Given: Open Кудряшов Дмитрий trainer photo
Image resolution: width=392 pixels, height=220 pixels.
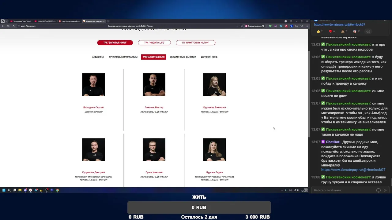Looking at the screenshot, I should pos(93,149).
